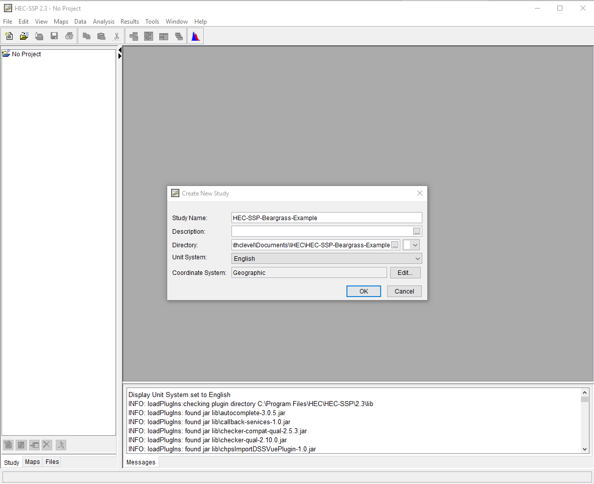Switch to the Maps tab

(33, 461)
